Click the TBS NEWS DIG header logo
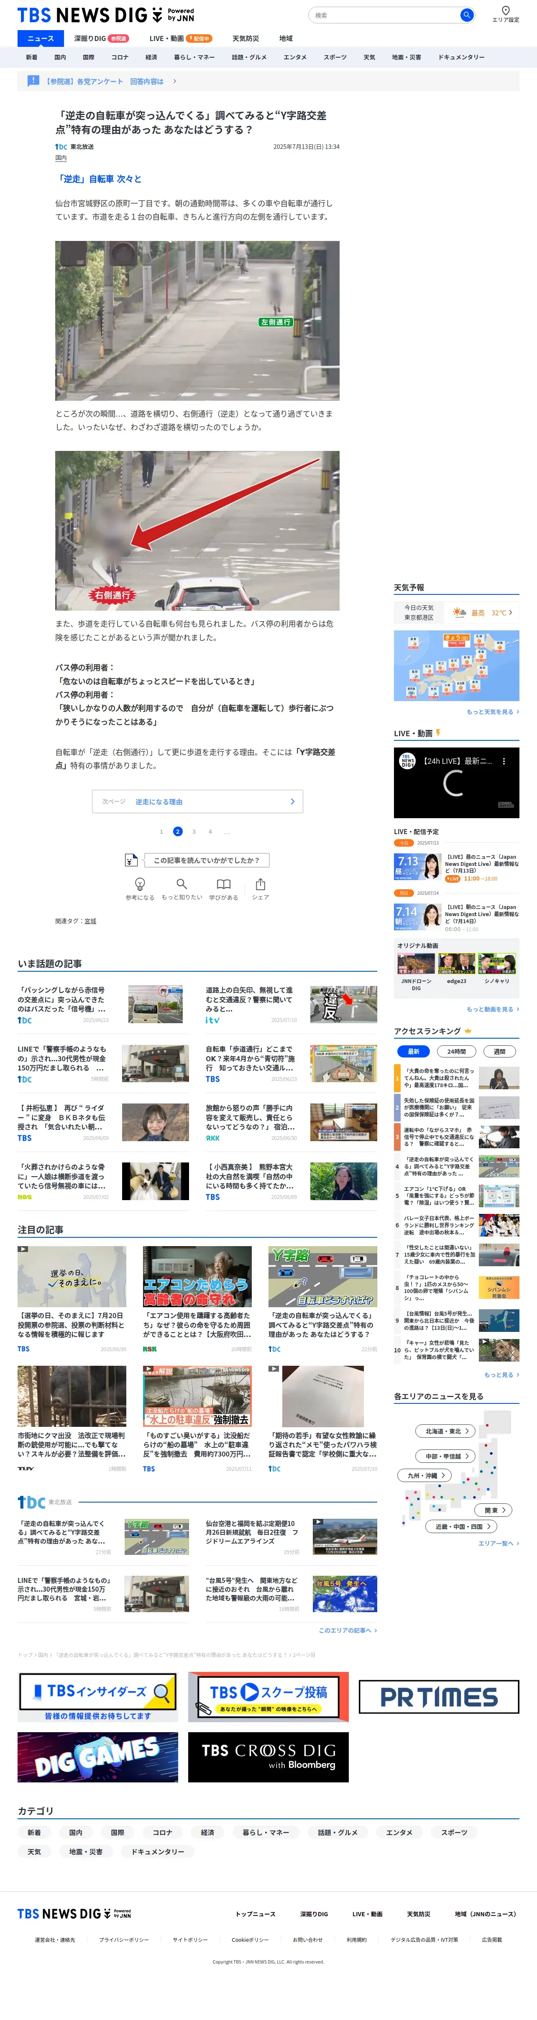 point(106,15)
